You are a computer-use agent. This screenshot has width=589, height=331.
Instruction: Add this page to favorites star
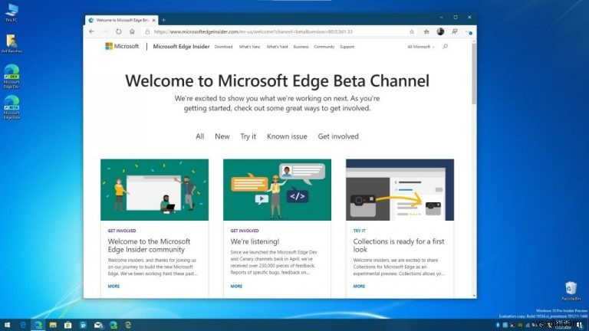412,32
